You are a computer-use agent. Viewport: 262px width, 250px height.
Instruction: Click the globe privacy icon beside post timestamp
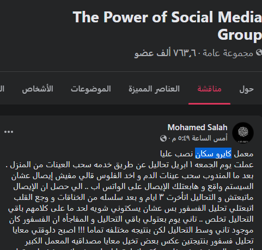tap(163, 138)
